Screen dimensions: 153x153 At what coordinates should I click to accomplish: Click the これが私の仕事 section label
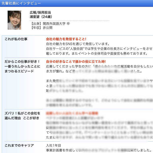click(16, 39)
